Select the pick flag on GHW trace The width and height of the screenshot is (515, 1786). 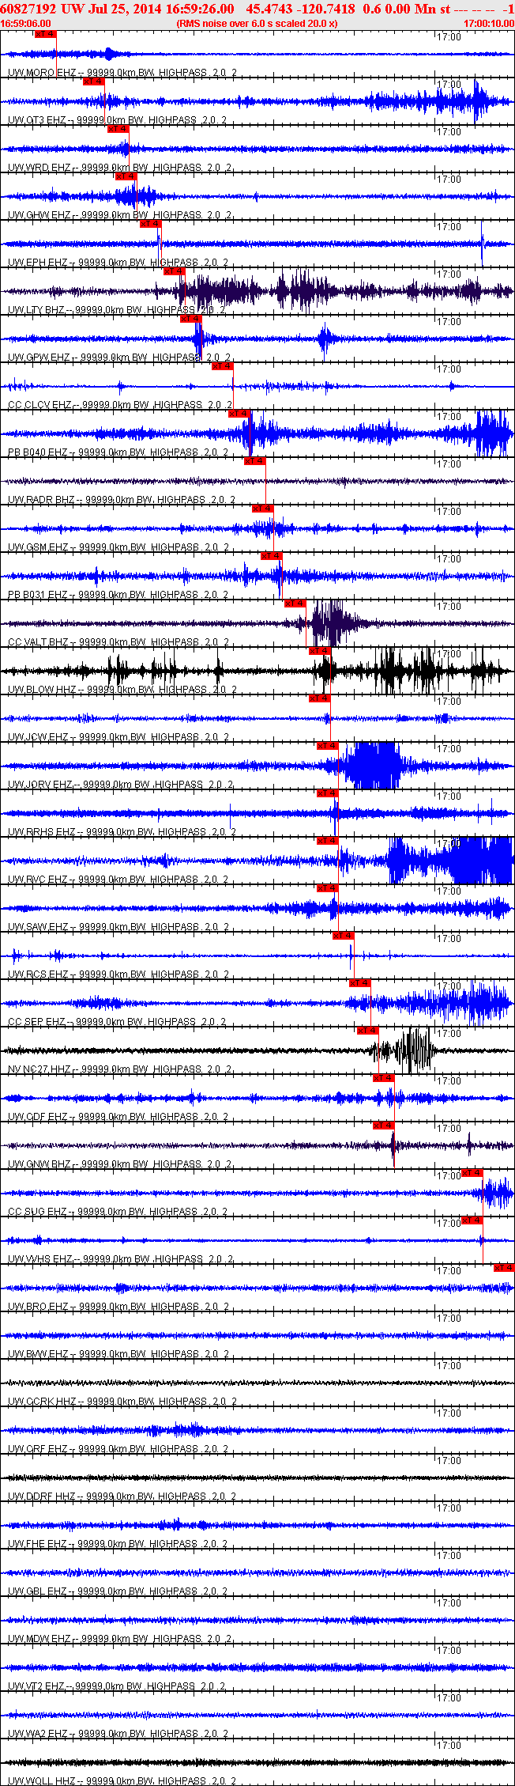click(126, 176)
